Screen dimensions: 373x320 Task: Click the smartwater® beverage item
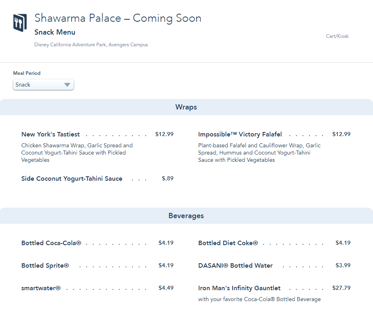pyautogui.click(x=41, y=288)
